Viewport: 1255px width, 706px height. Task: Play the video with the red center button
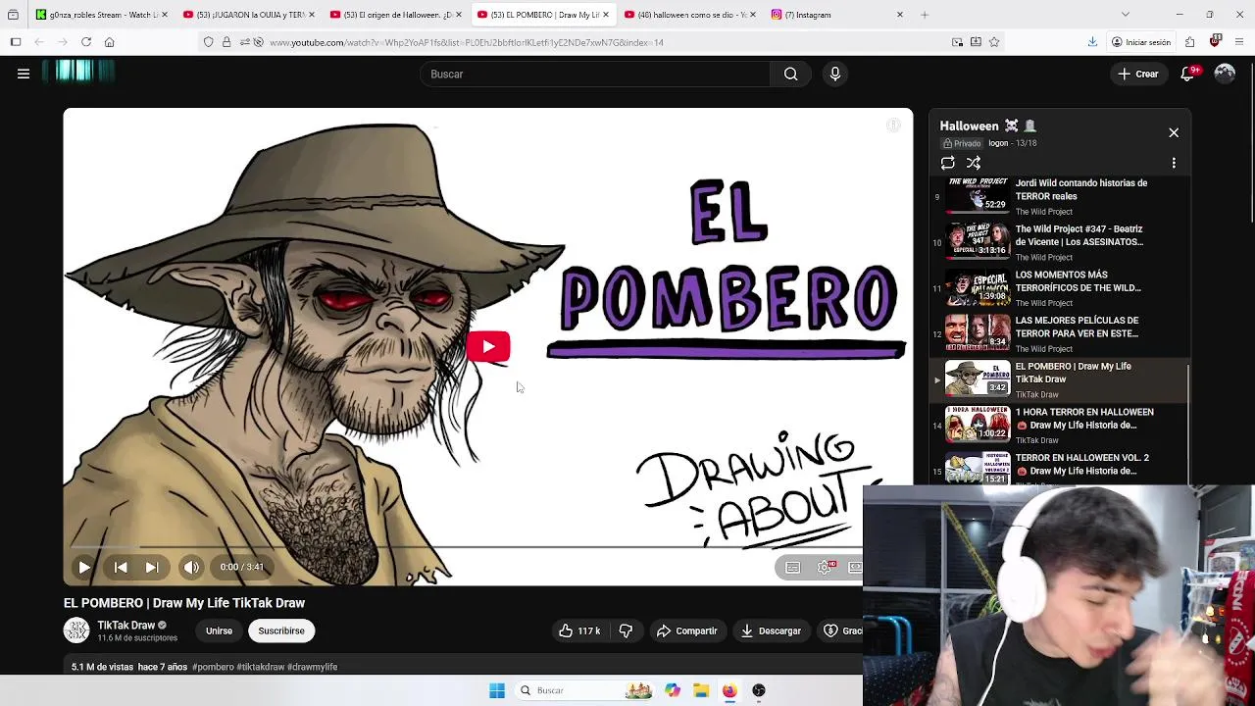point(488,346)
